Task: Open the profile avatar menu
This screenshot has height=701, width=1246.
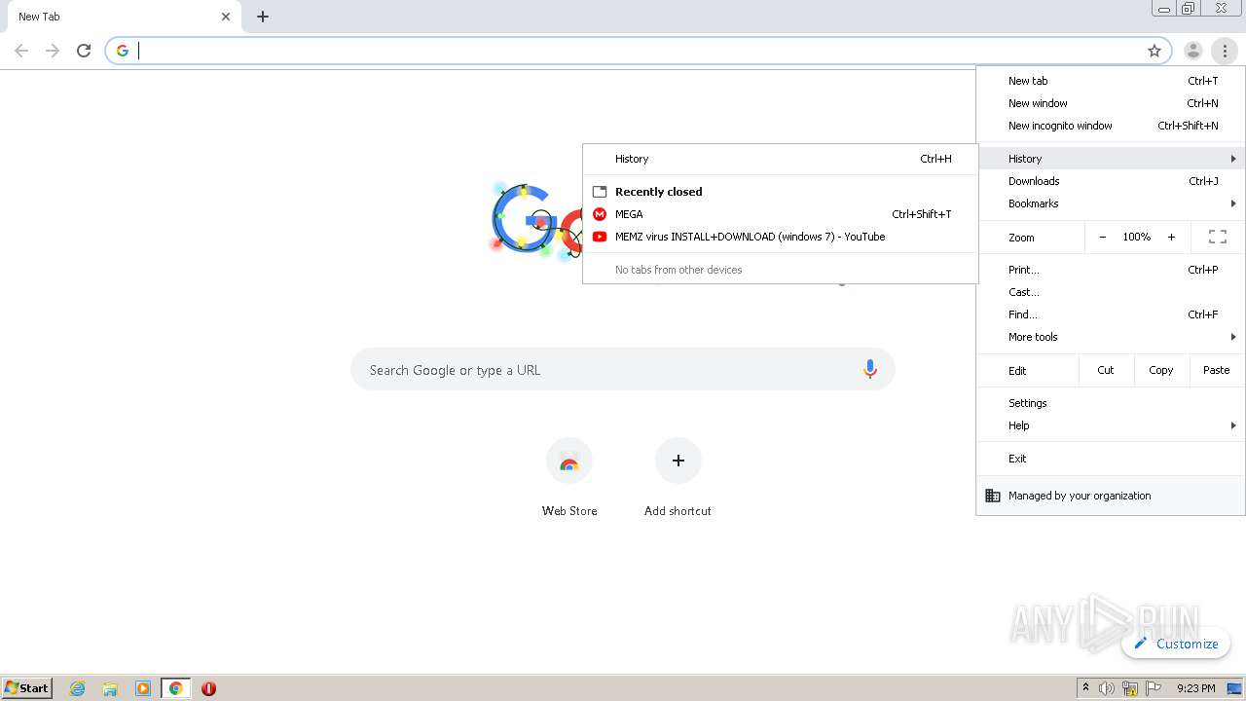Action: pyautogui.click(x=1192, y=51)
